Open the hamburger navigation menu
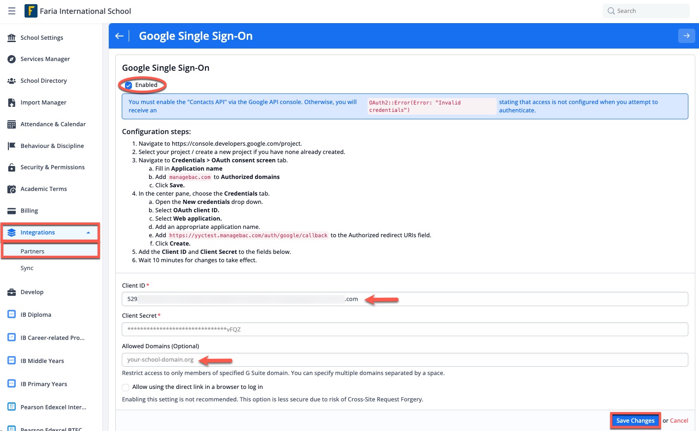Viewport: 699px width, 431px height. click(12, 11)
